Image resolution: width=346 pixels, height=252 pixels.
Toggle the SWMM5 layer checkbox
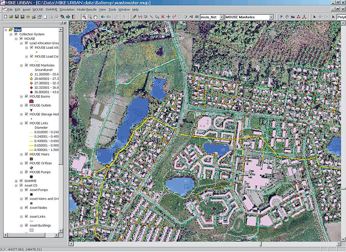21,181
